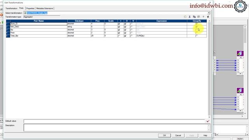Toggle Output checkbox for Item_Desc port
249x140 pixels.
[x=125, y=27]
